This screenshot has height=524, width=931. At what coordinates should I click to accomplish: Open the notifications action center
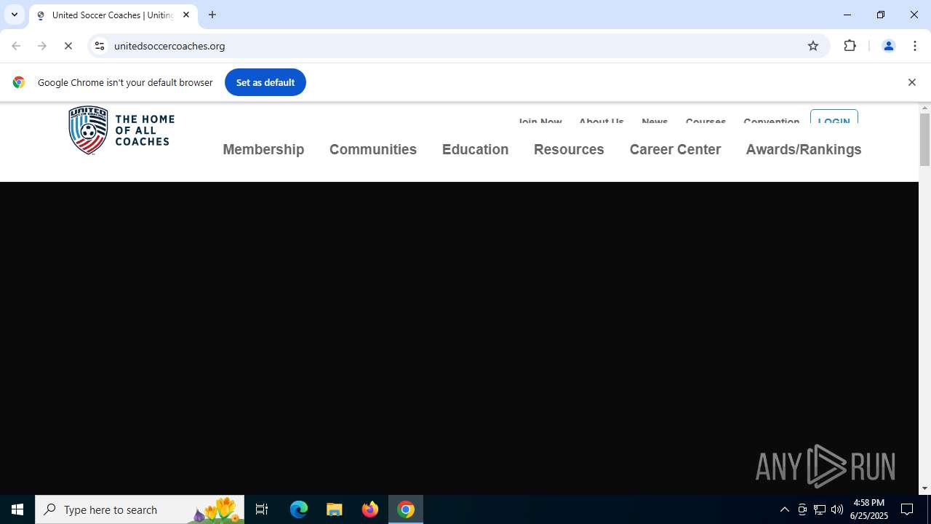pos(907,509)
